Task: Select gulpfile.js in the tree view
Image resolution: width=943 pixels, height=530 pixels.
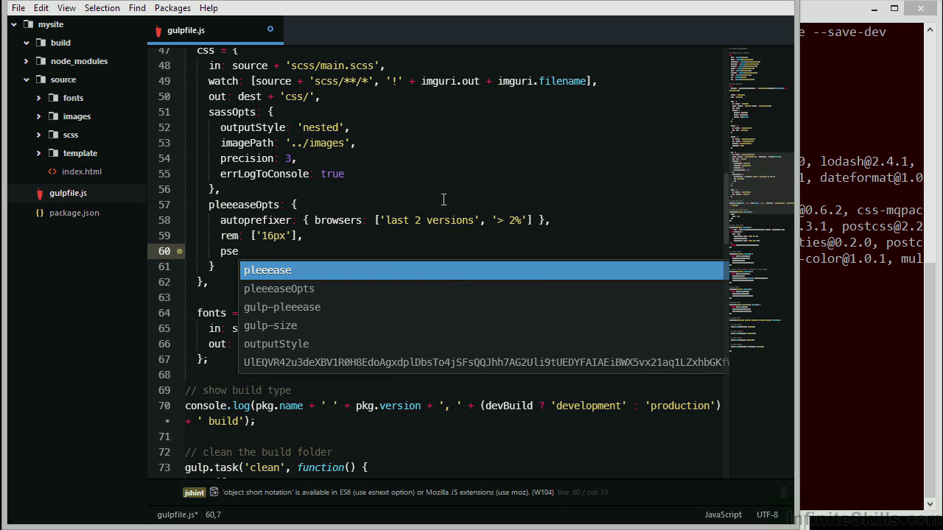Action: click(x=68, y=193)
